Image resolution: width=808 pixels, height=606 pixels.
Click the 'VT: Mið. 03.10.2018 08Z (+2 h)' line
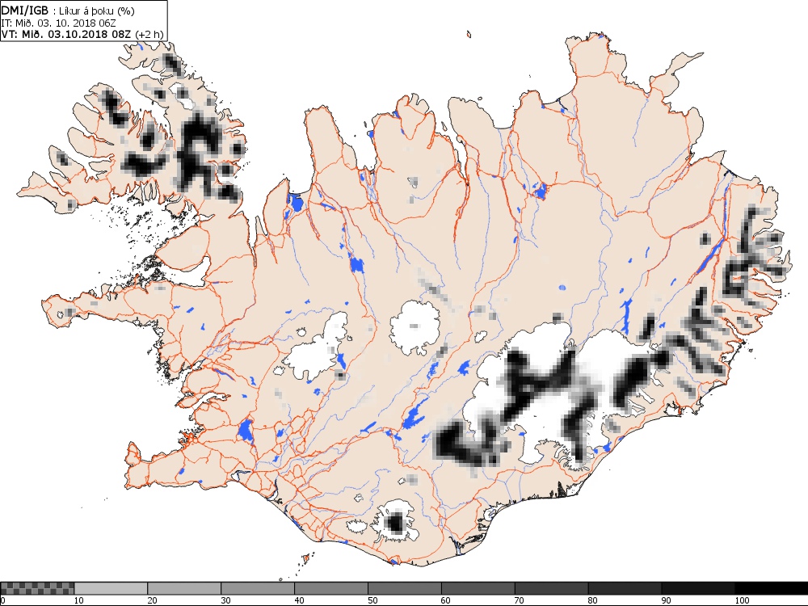pos(82,35)
